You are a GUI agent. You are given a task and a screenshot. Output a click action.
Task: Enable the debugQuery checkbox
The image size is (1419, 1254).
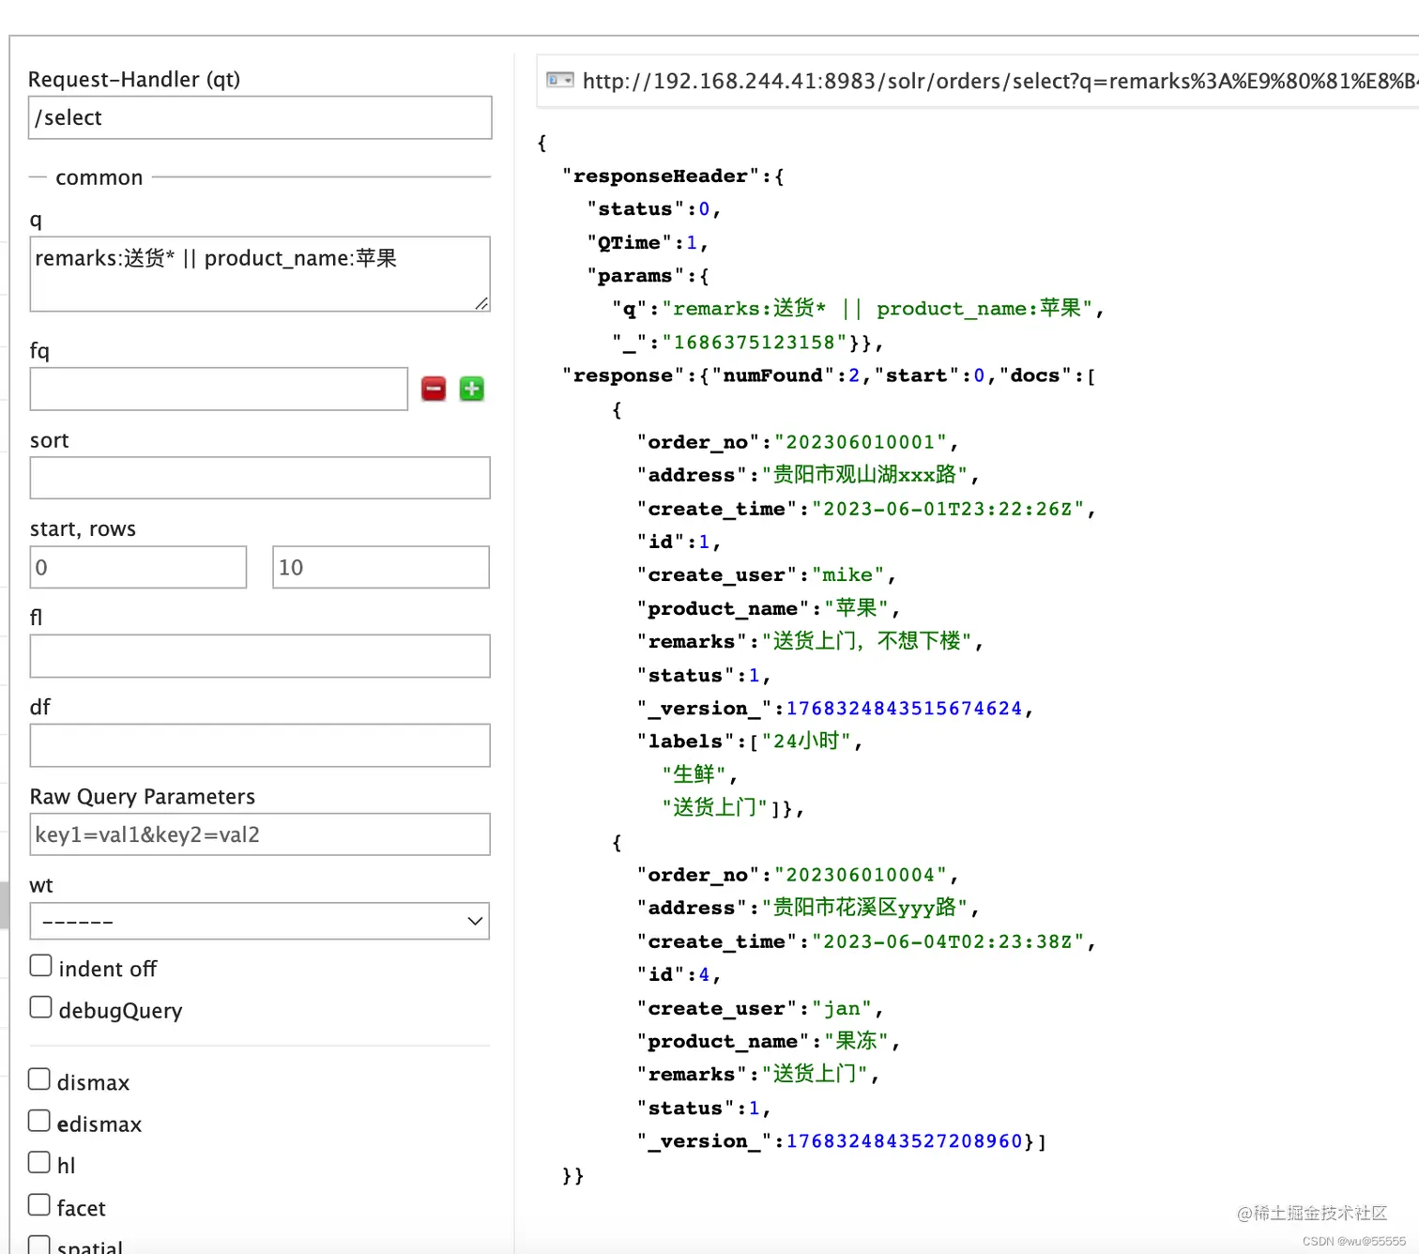(x=40, y=1007)
